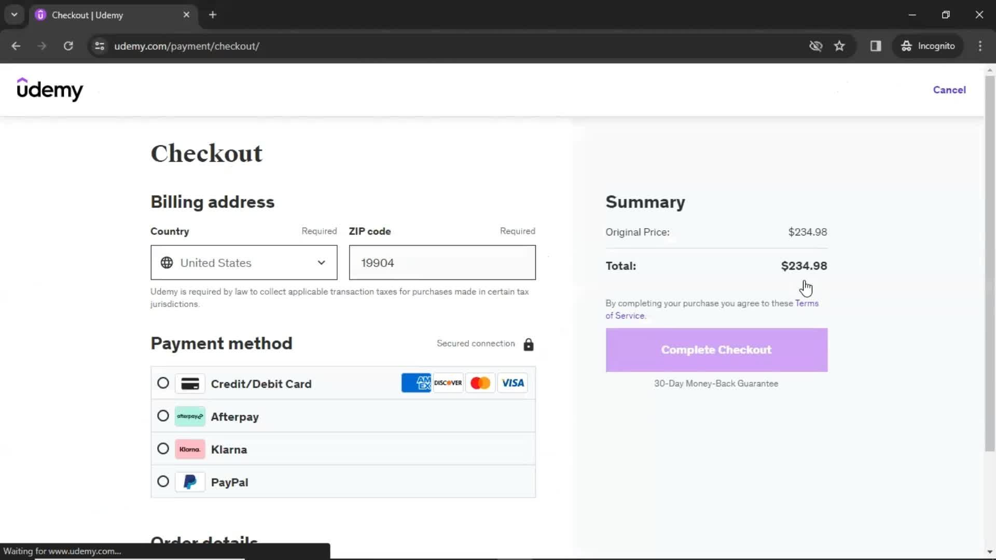Click the American Express card icon
Screen dimensions: 996x560
416,383
